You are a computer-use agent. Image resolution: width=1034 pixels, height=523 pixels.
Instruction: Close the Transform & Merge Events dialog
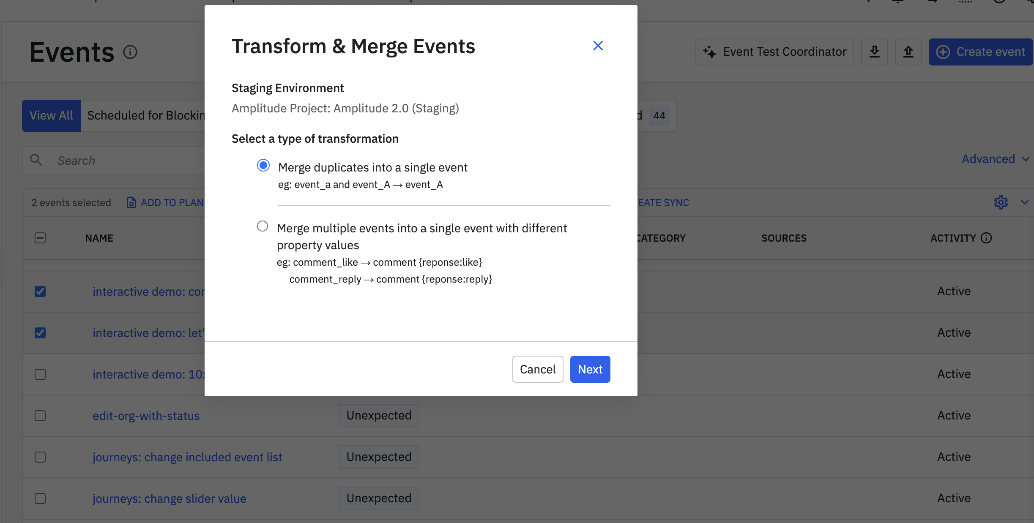(x=598, y=46)
